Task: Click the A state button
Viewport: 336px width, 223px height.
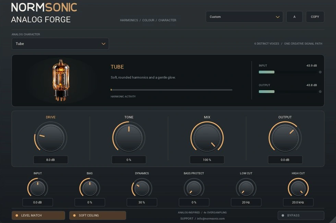Action: [295, 17]
